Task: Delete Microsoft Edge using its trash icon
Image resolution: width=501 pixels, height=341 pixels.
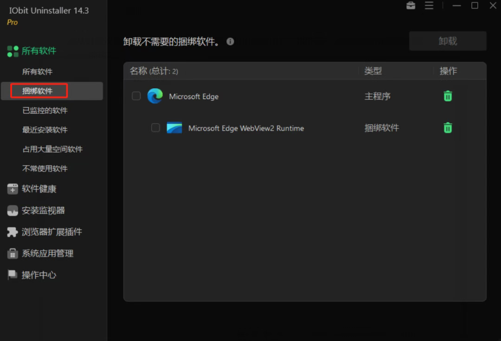Action: (x=448, y=96)
